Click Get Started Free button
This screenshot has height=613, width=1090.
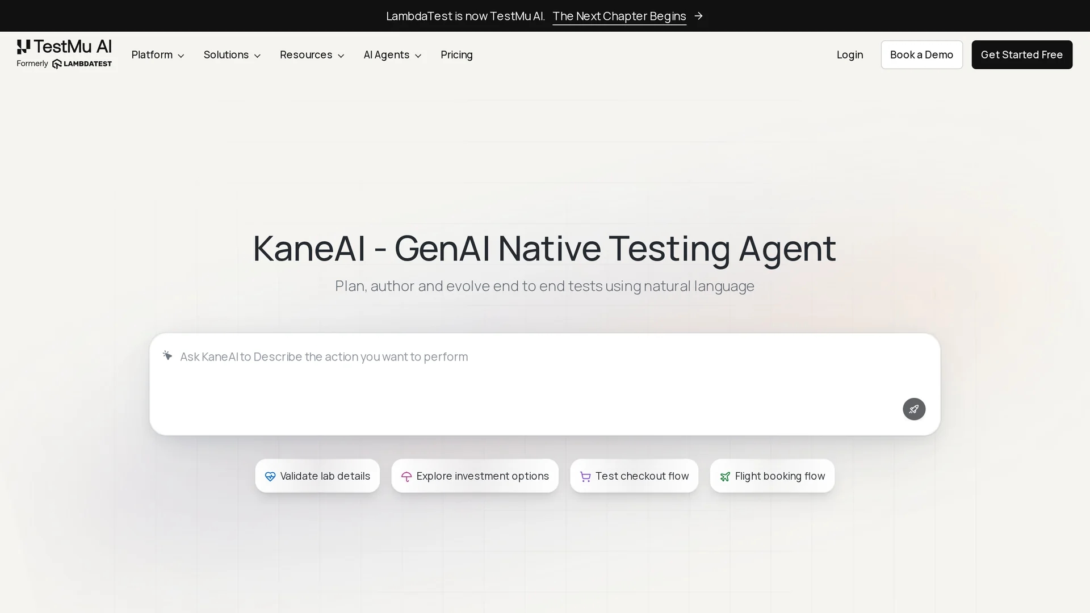[x=1022, y=54]
